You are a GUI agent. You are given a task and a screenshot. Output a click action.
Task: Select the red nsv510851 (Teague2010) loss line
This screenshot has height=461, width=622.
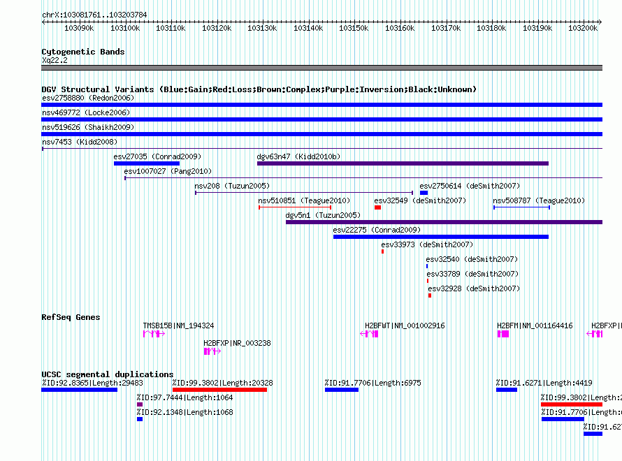(x=295, y=207)
